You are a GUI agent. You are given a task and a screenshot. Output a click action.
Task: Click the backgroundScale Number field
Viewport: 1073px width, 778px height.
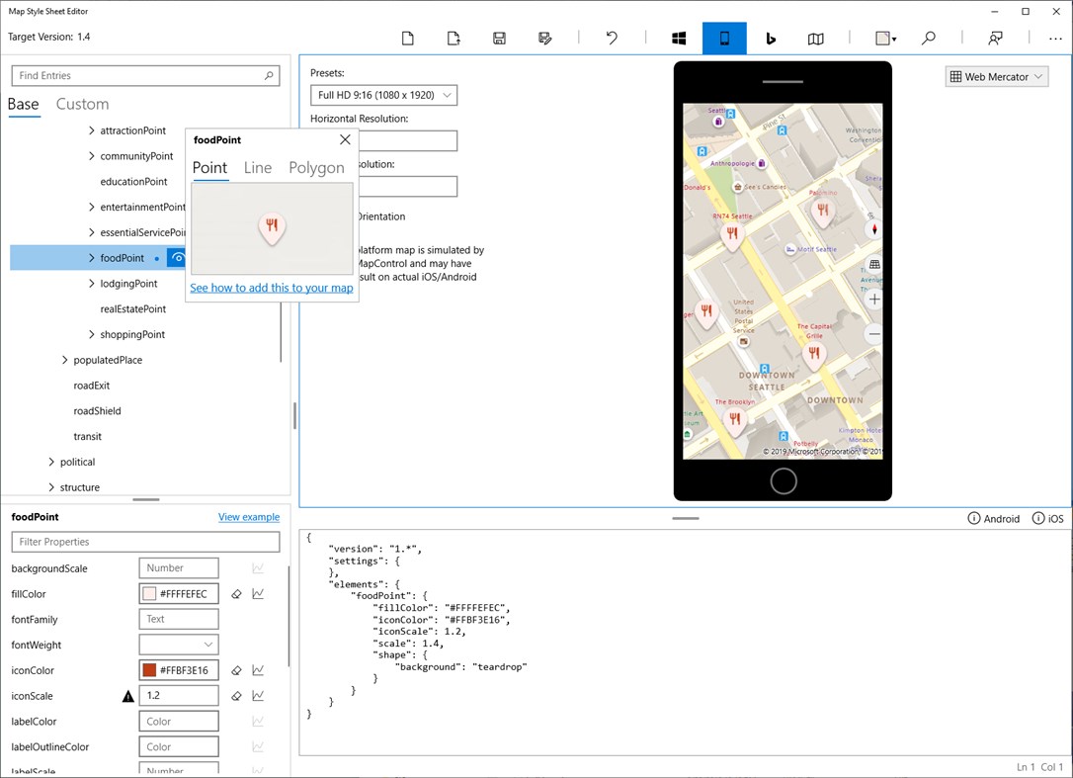[179, 567]
